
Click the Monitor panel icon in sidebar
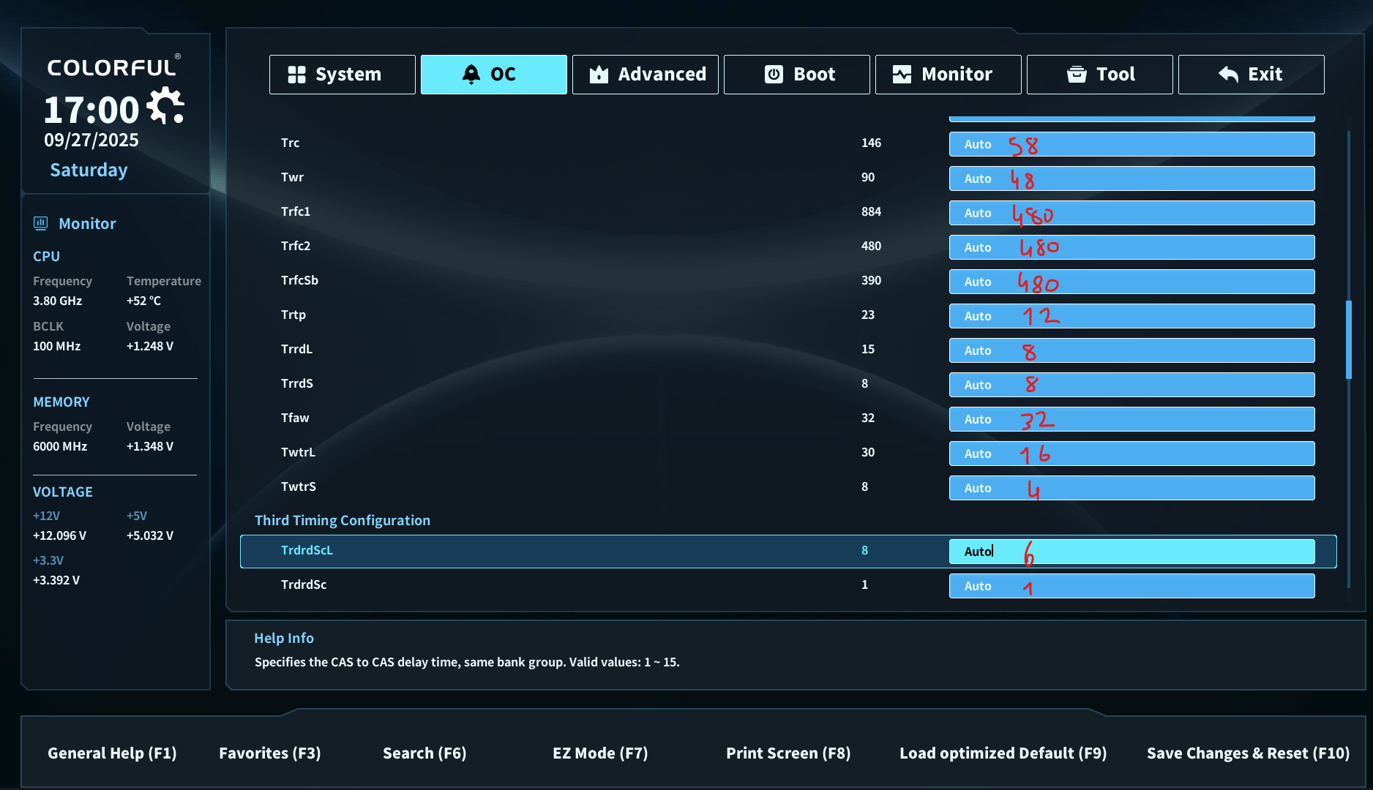41,223
